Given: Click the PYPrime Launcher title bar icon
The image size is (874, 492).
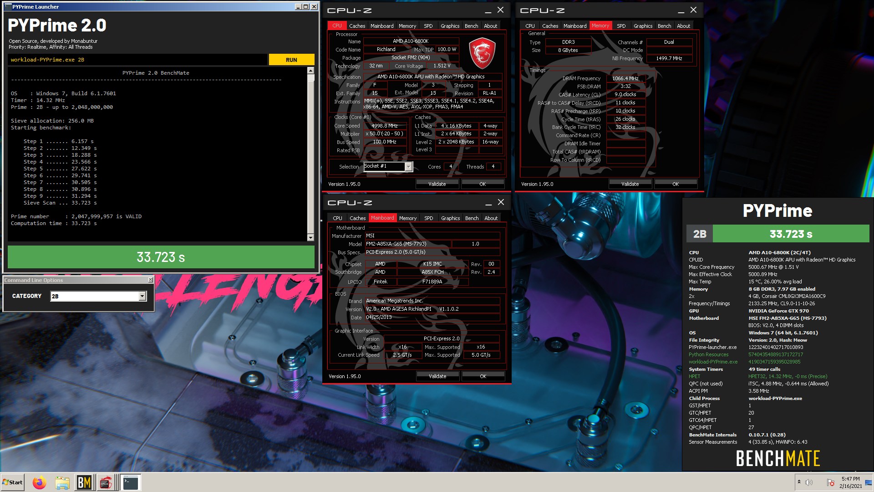Looking at the screenshot, I should [8, 7].
